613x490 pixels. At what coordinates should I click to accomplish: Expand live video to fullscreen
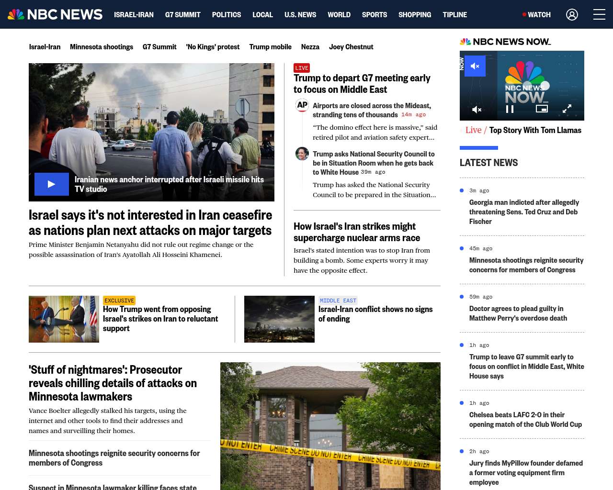click(567, 109)
